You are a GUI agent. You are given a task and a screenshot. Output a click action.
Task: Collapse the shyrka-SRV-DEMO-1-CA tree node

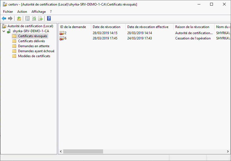(4, 31)
